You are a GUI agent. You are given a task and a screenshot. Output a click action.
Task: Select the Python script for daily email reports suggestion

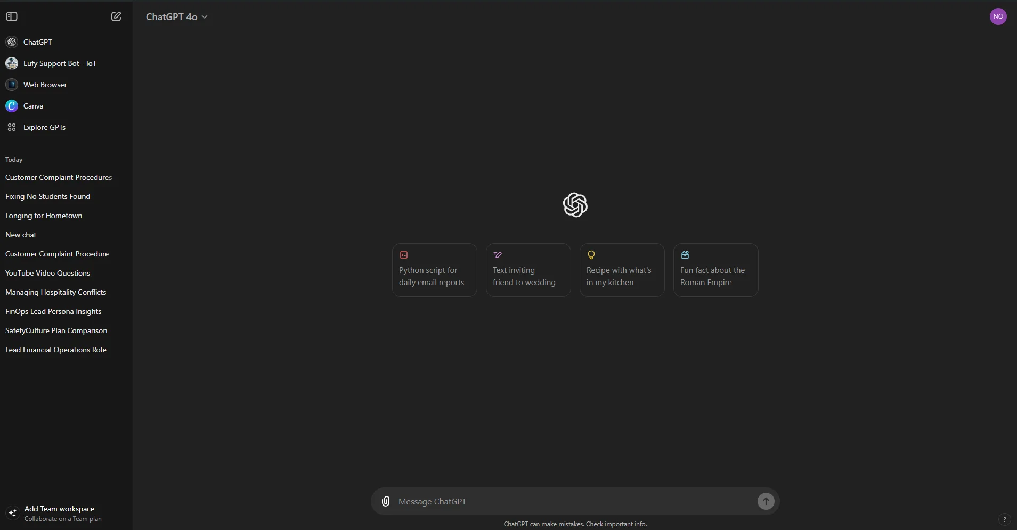pyautogui.click(x=434, y=270)
